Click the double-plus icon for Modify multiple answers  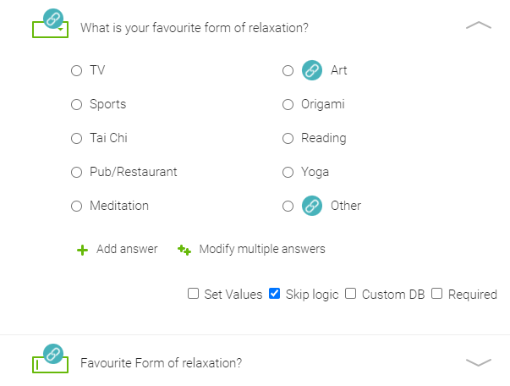pos(184,250)
